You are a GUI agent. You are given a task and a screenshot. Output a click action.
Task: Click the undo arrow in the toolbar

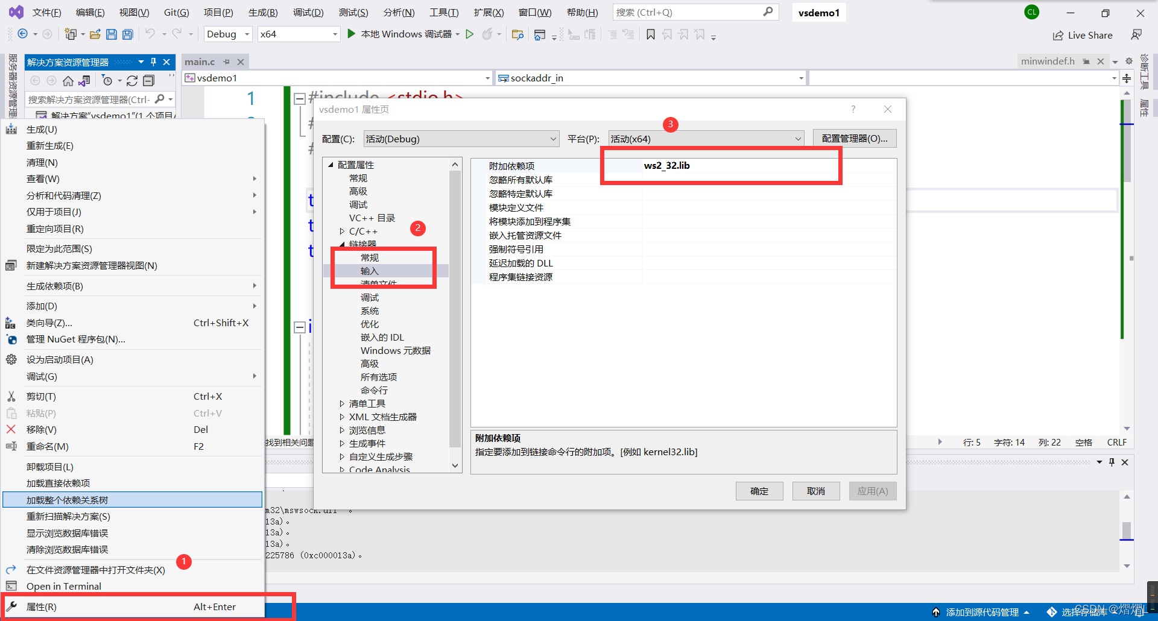150,34
